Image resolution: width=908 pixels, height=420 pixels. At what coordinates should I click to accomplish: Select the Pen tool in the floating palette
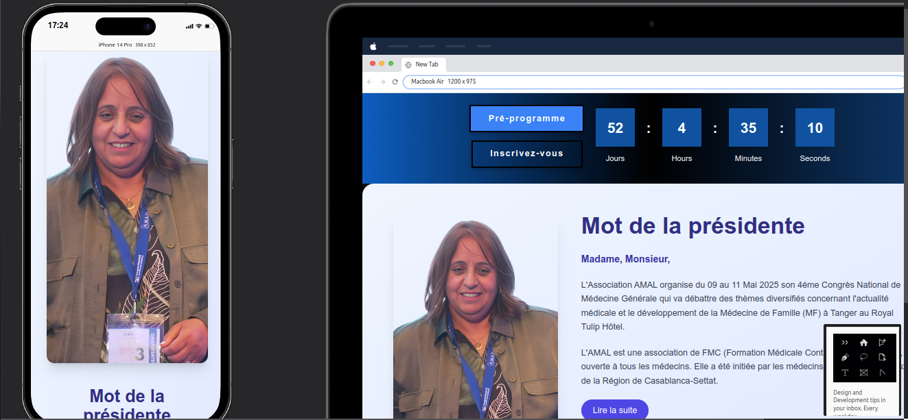tap(844, 357)
